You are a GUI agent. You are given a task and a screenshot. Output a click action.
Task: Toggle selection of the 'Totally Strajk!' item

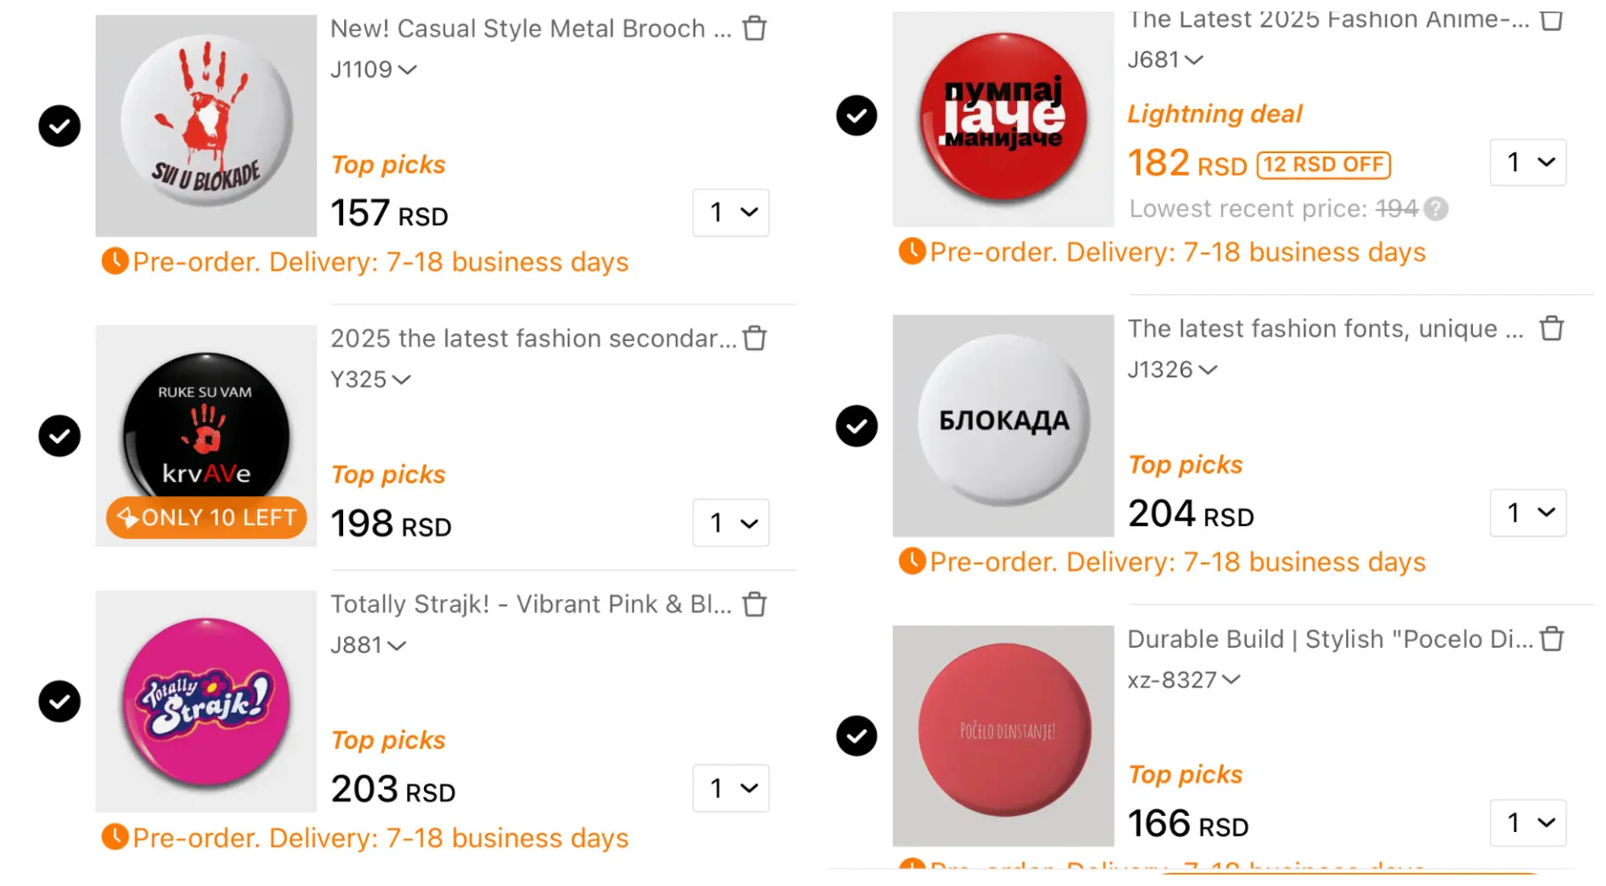tap(59, 702)
